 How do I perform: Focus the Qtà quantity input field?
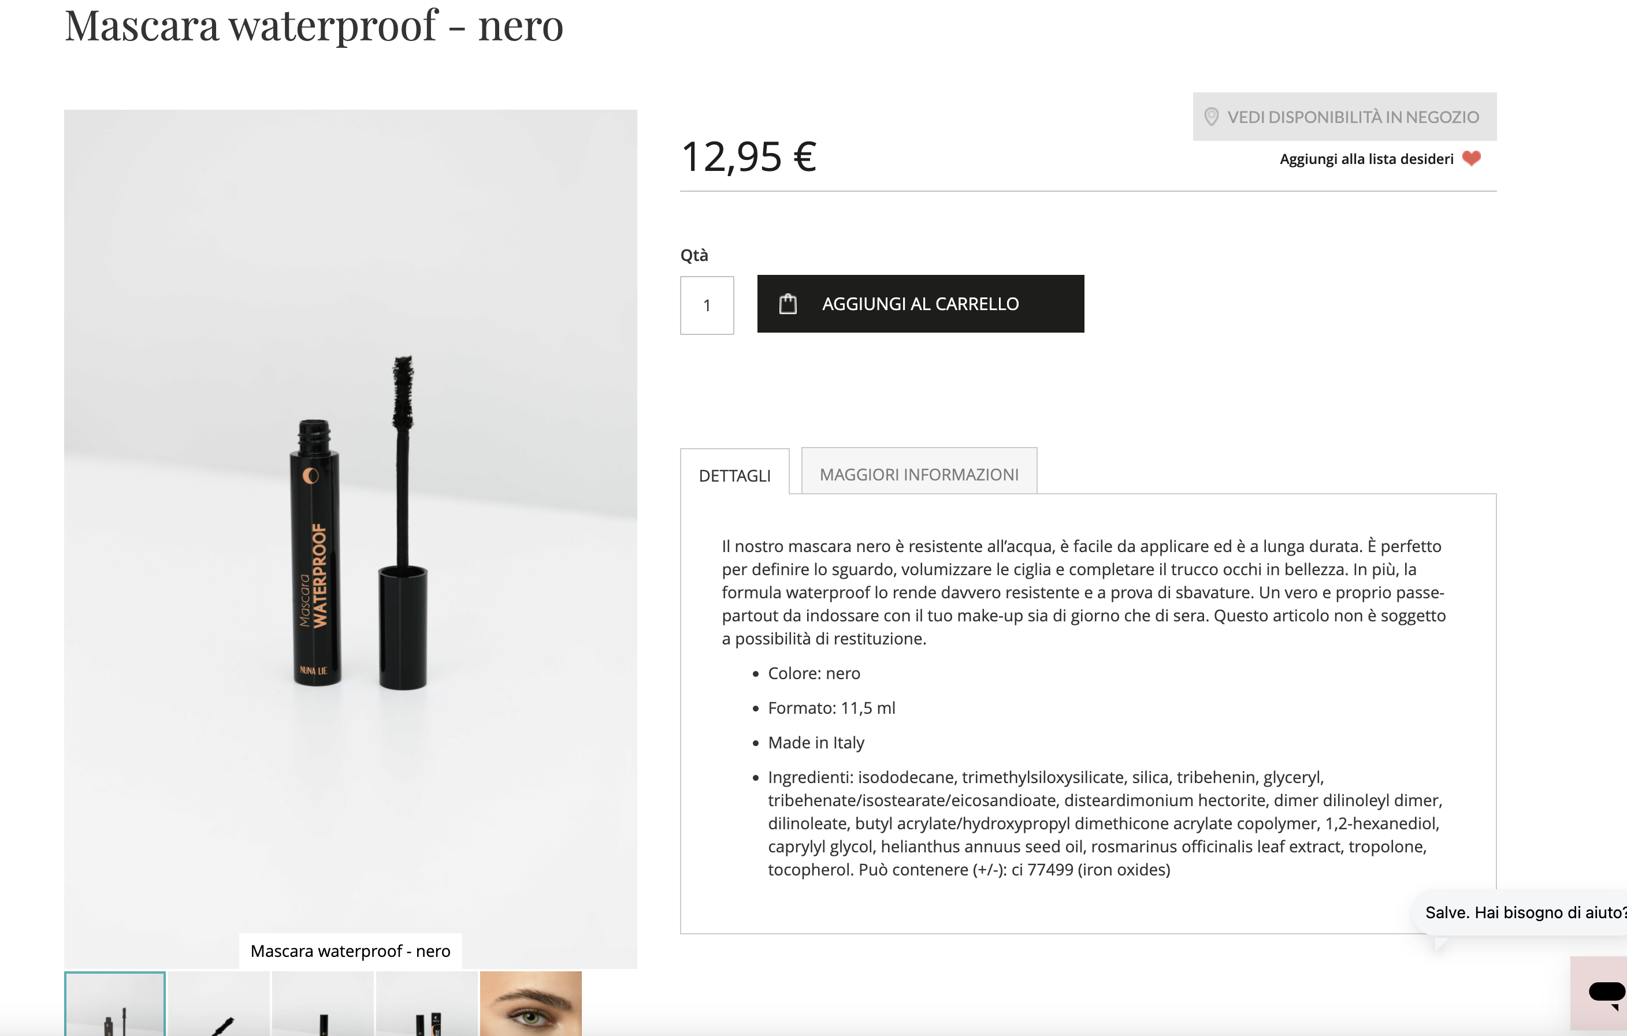pyautogui.click(x=707, y=305)
